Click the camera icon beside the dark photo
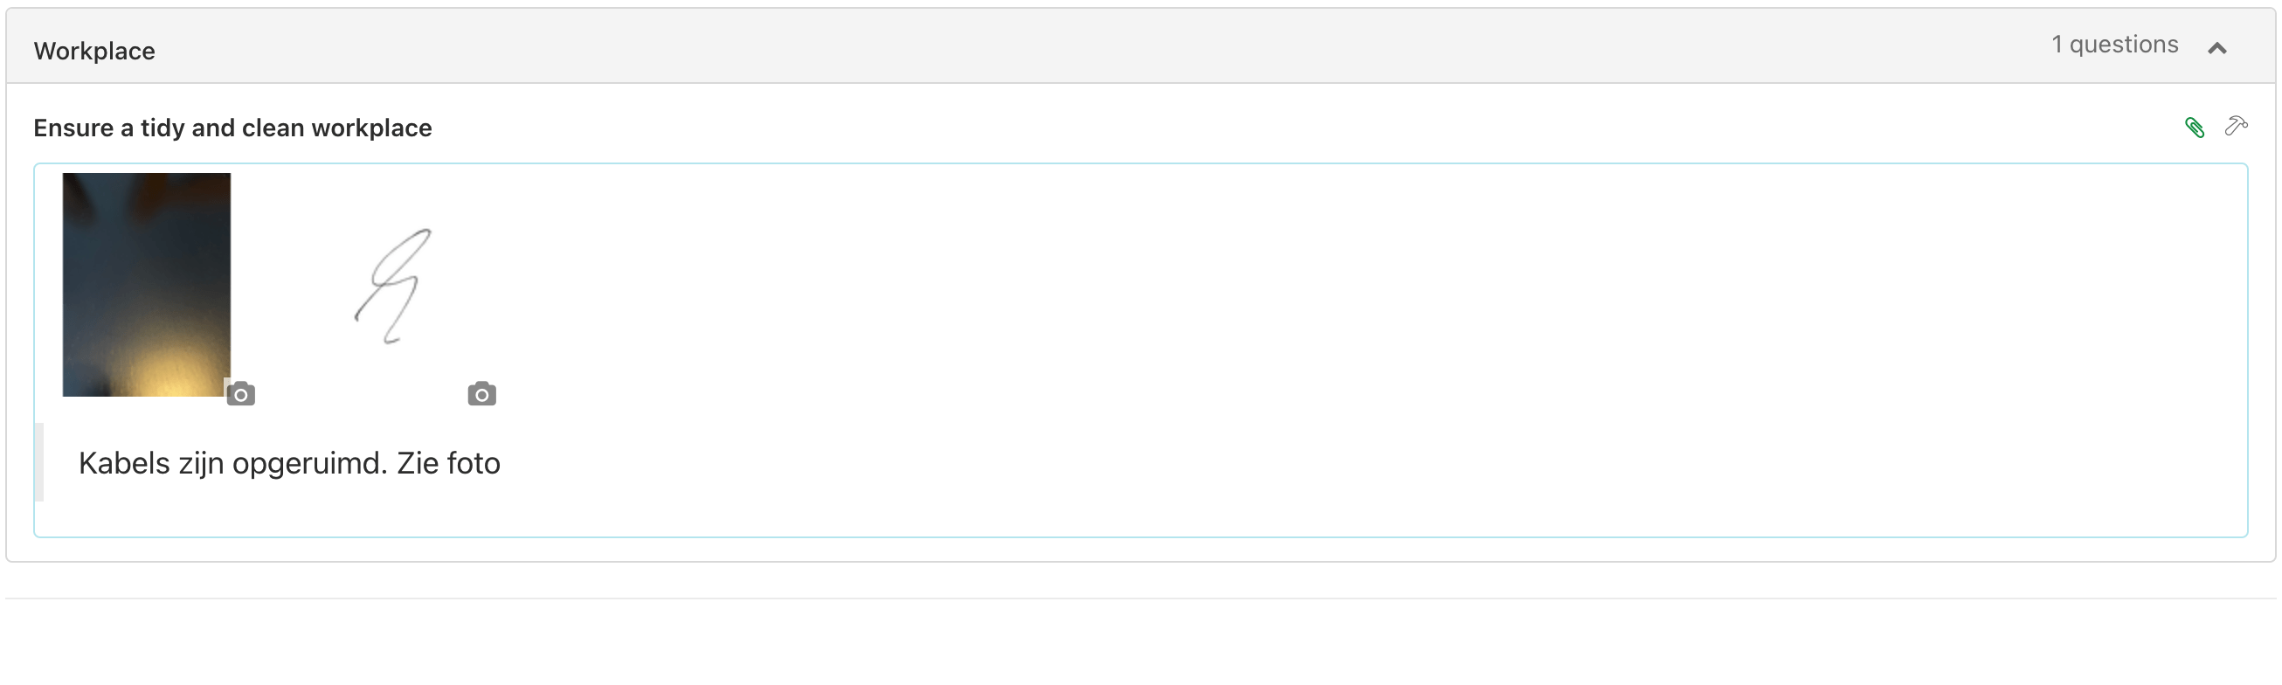2282x685 pixels. [x=241, y=393]
